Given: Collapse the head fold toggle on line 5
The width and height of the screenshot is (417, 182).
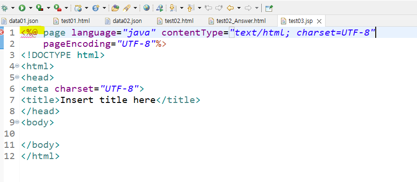Looking at the screenshot, I should coord(17,77).
